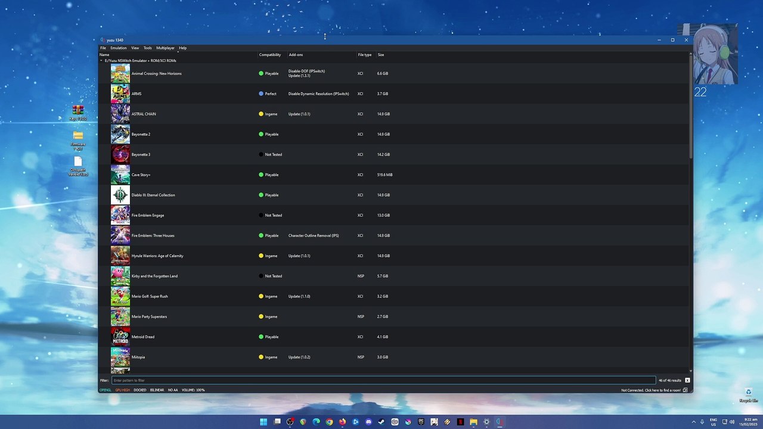Toggle GPU HIGH accuracy setting
Screen dimensions: 763x429
coord(123,390)
